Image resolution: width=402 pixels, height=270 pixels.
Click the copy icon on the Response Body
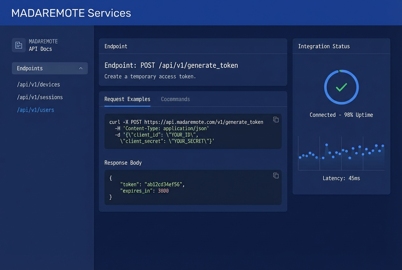coord(276,175)
